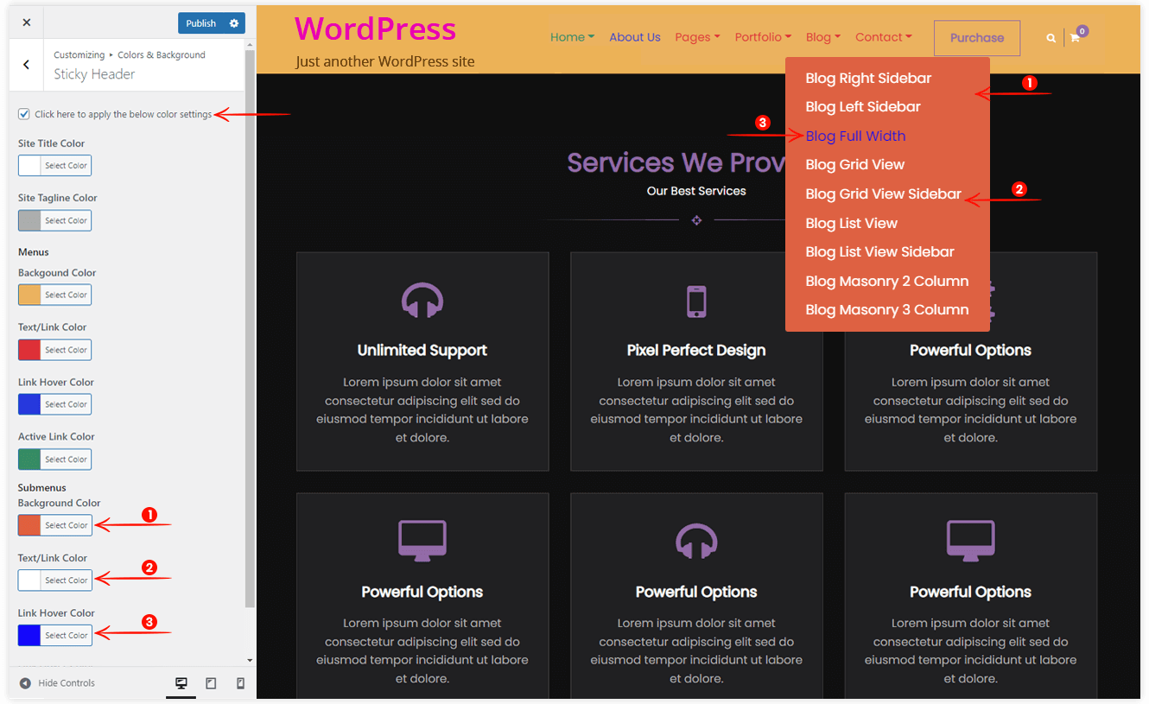This screenshot has height=704, width=1149.
Task: Click the 'Just another WordPress site' tagline
Action: pos(385,61)
